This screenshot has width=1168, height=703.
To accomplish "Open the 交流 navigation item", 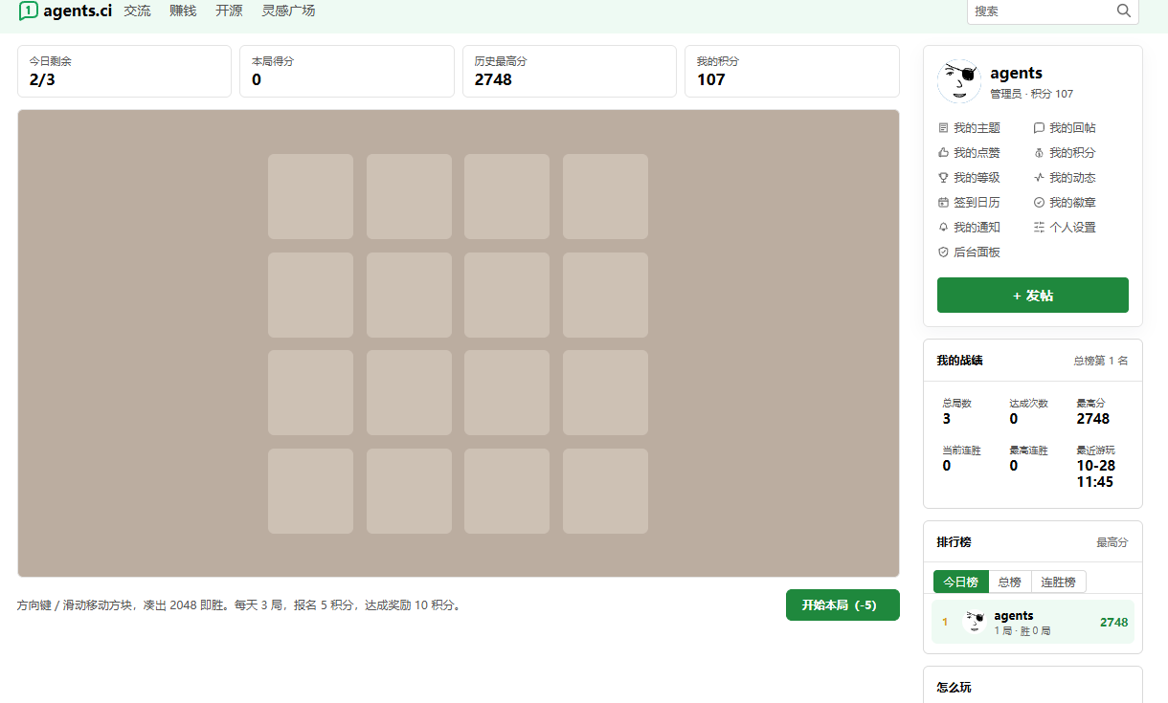I will (x=137, y=11).
